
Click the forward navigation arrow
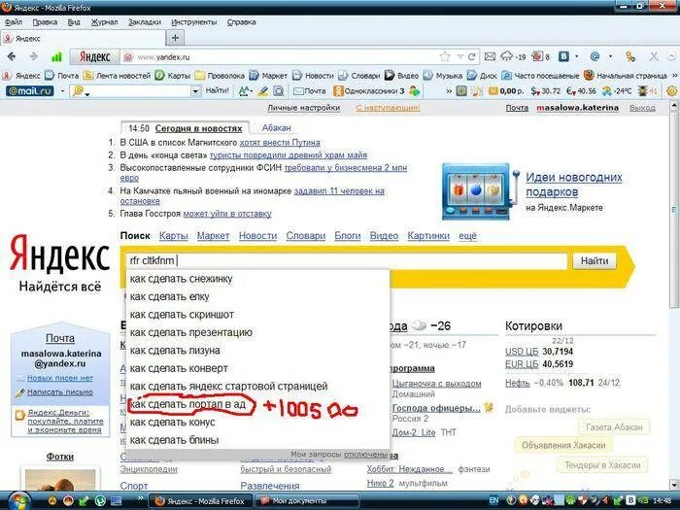pyautogui.click(x=33, y=56)
